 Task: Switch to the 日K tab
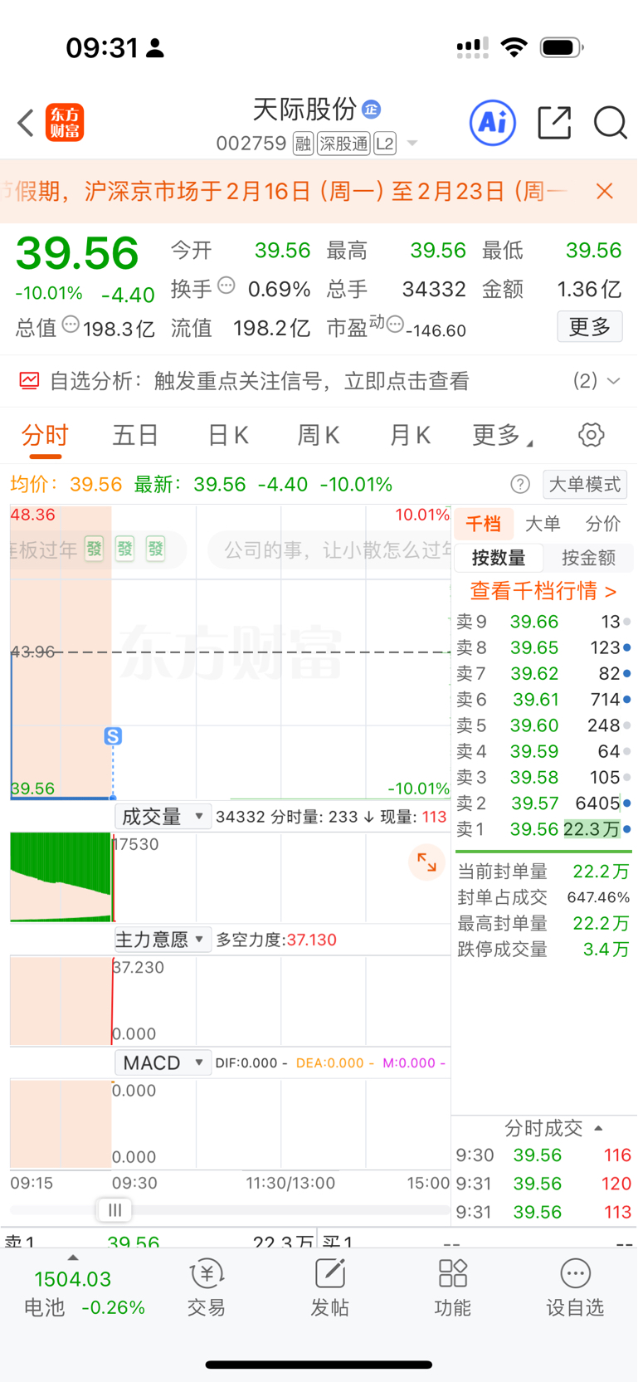click(x=228, y=435)
